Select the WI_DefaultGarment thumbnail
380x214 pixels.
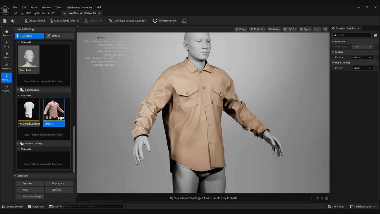[29, 113]
